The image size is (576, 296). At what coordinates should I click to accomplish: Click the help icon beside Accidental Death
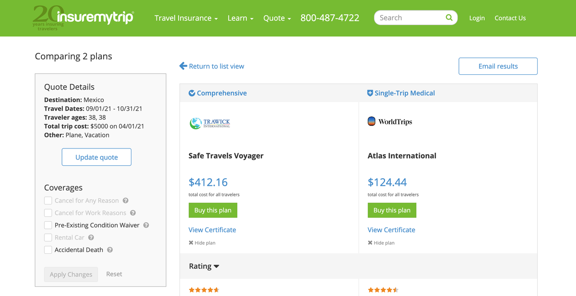pyautogui.click(x=109, y=250)
